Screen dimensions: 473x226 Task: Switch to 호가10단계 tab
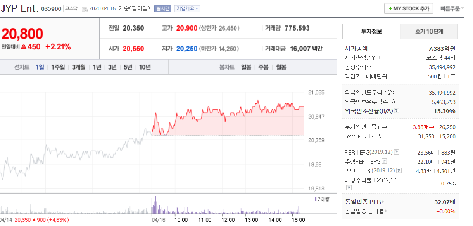(x=429, y=32)
